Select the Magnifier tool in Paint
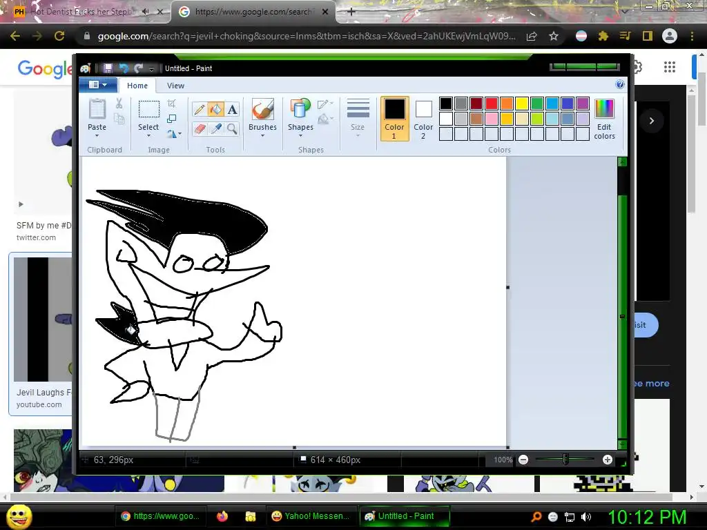The width and height of the screenshot is (707, 530). [232, 129]
